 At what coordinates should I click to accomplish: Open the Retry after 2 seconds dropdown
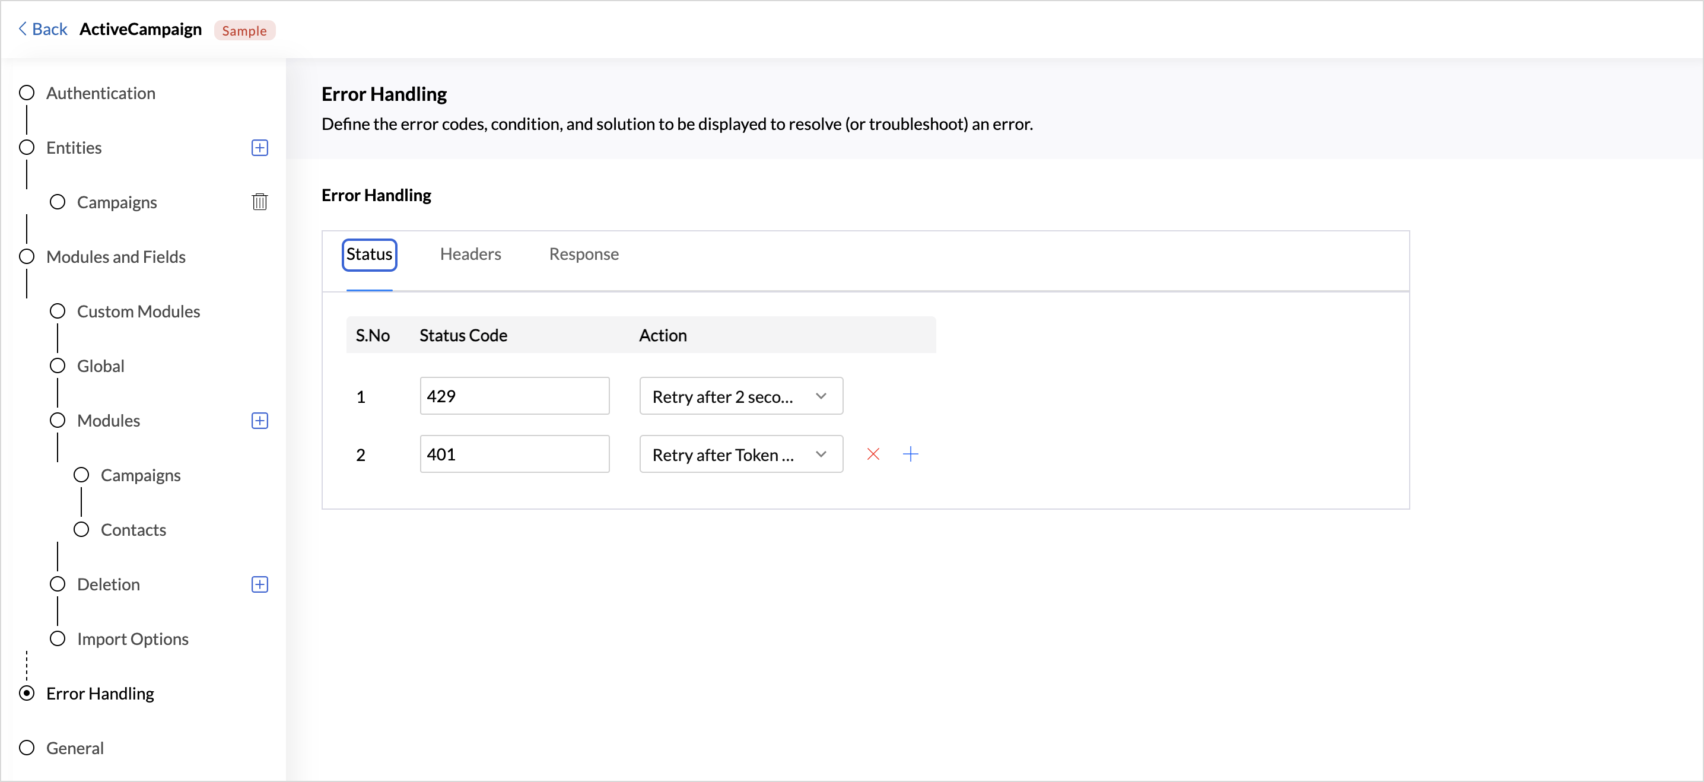[740, 396]
